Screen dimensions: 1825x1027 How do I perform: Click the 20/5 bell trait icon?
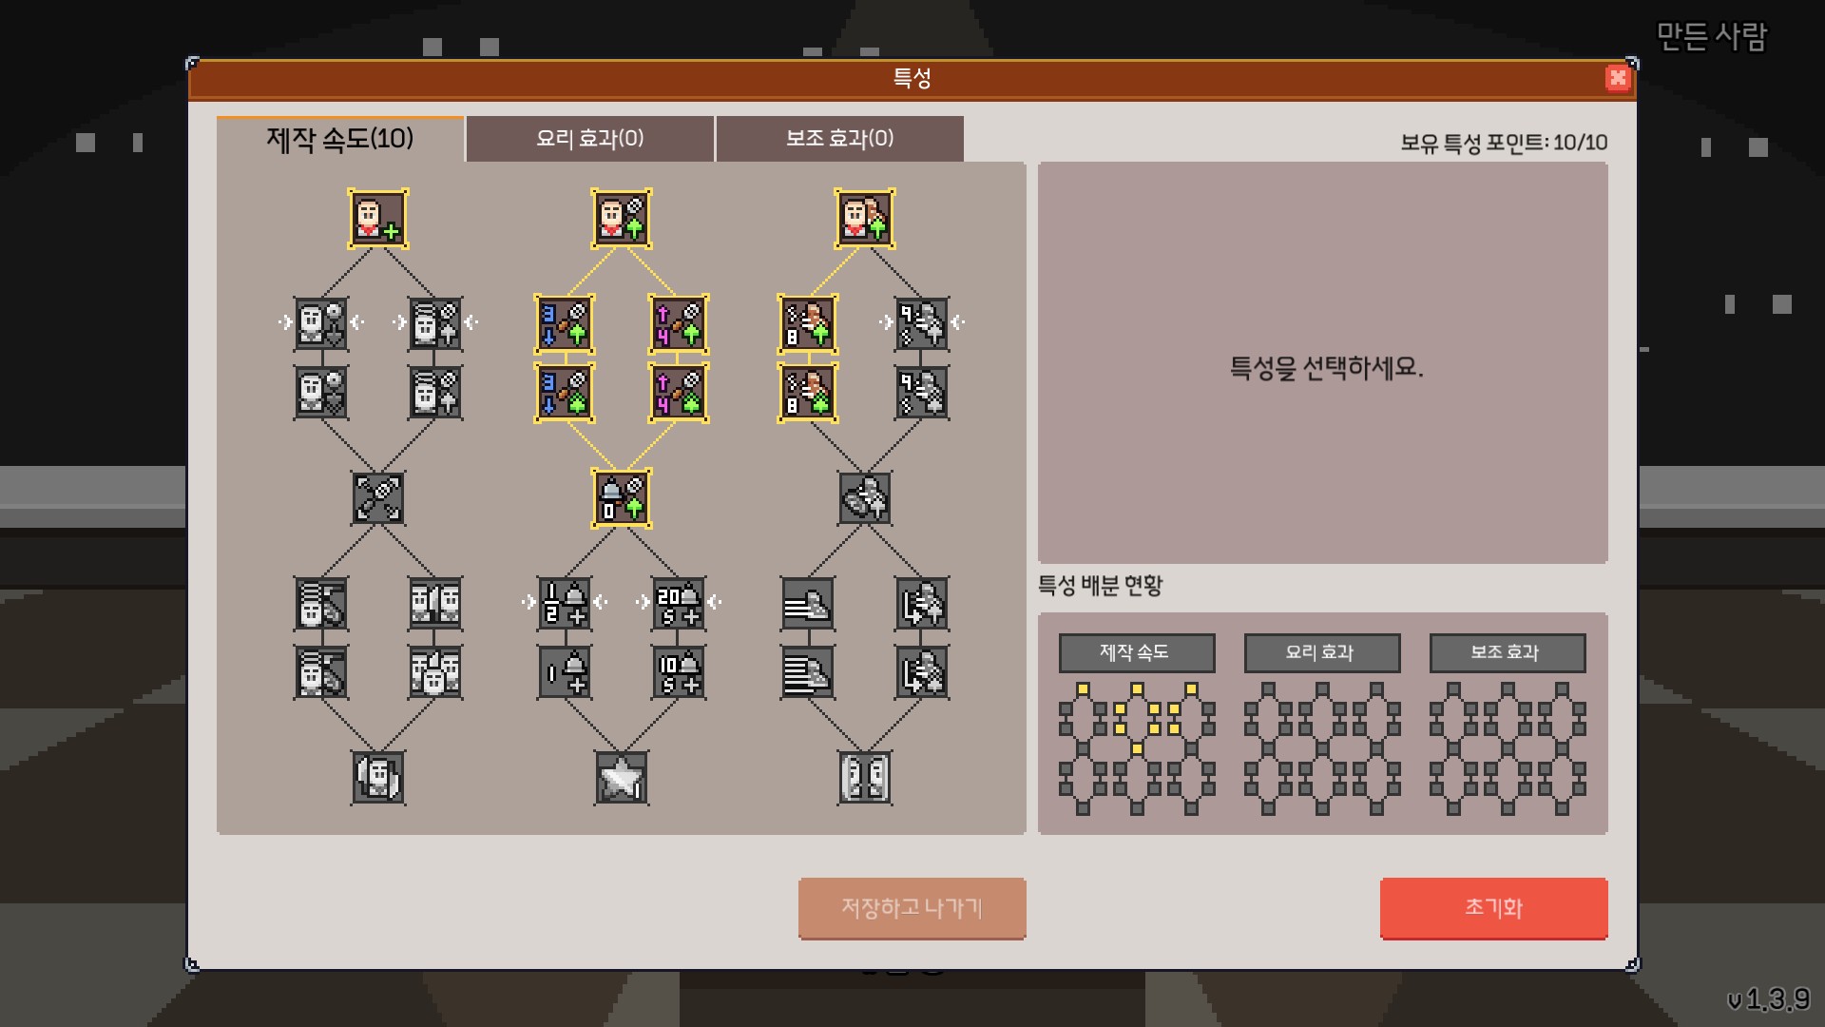[679, 604]
